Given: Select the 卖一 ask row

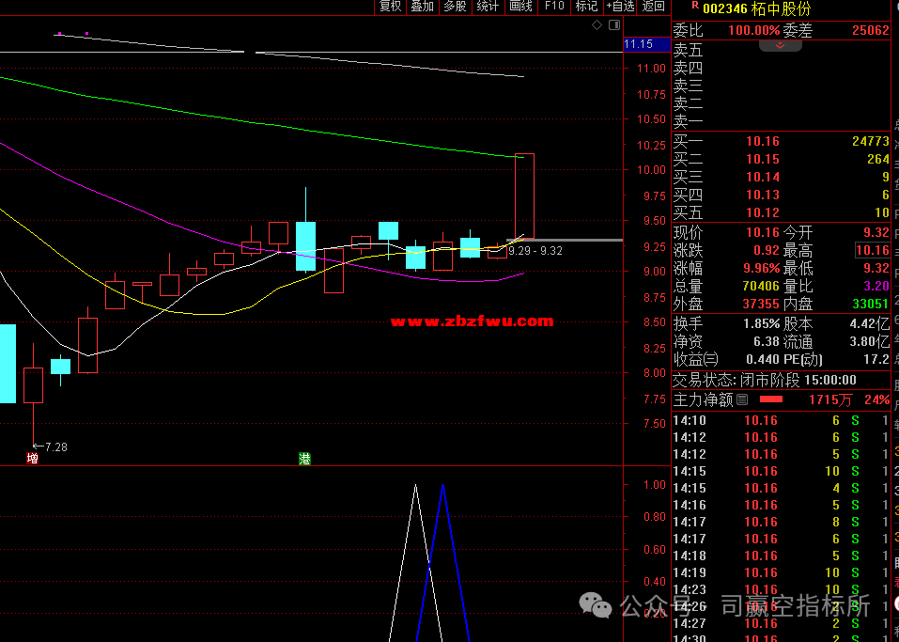Looking at the screenshot, I should pyautogui.click(x=781, y=121).
